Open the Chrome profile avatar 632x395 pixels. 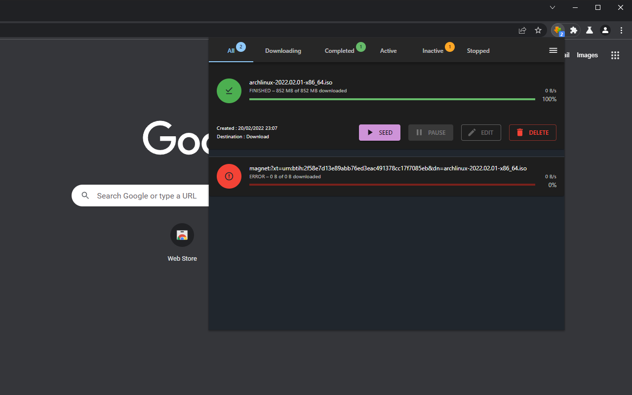pyautogui.click(x=605, y=30)
